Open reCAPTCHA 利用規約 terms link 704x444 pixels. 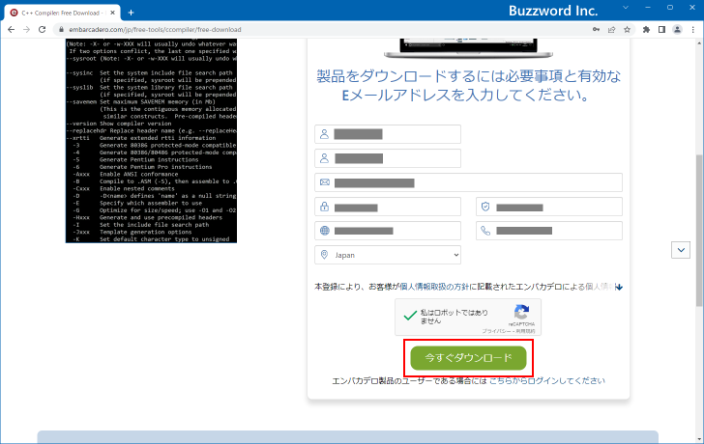click(x=525, y=331)
